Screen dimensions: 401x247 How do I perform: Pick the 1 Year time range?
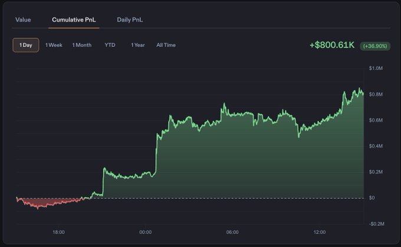point(137,45)
